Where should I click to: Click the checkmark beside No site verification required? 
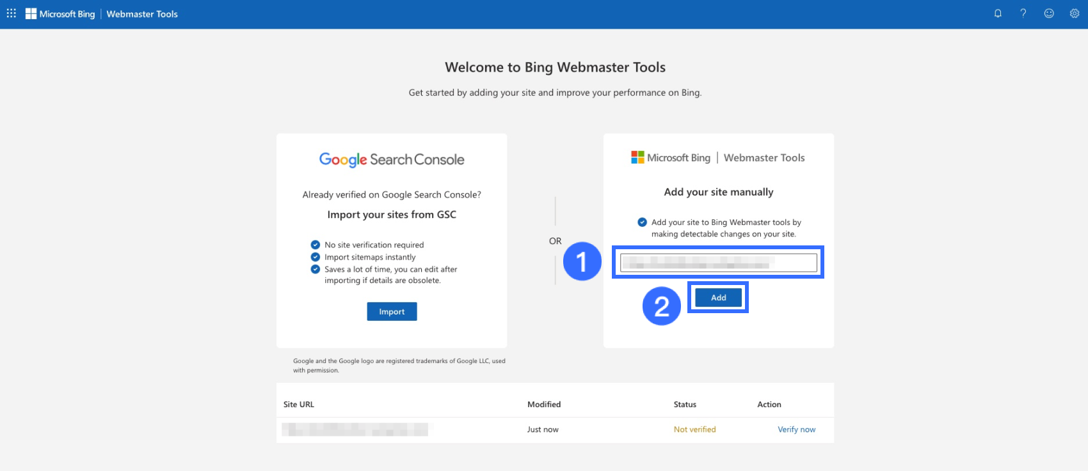point(316,245)
